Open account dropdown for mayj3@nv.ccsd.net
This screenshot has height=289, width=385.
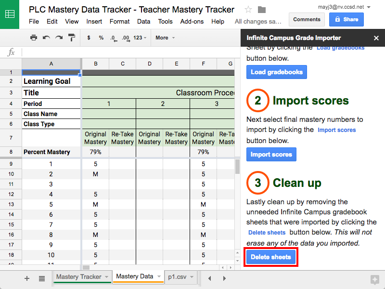(369, 7)
